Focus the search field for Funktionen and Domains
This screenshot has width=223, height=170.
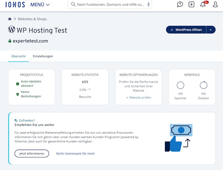110,4
